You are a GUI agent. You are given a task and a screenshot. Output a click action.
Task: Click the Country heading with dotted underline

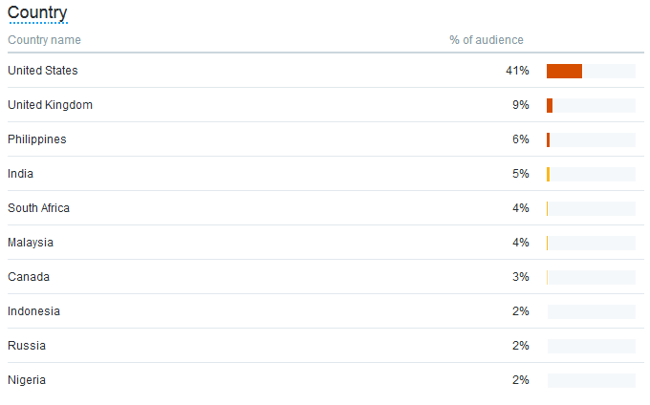[x=37, y=13]
